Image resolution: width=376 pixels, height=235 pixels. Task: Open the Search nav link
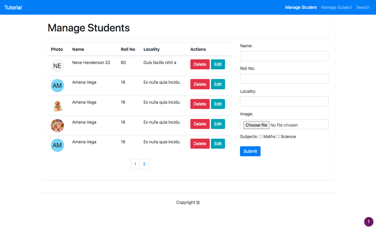tap(363, 7)
